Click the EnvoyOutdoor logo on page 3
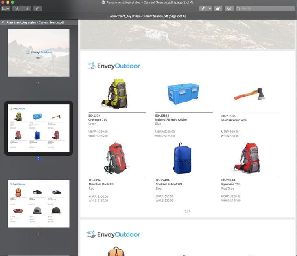The height and width of the screenshot is (256, 297). pos(113,234)
